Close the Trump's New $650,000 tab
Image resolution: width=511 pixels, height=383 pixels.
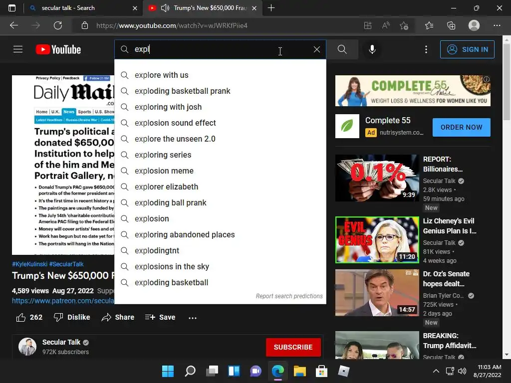click(x=255, y=8)
